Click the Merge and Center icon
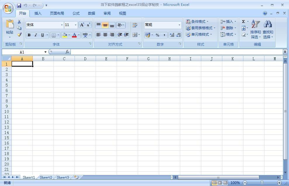 pyautogui.click(x=135, y=35)
